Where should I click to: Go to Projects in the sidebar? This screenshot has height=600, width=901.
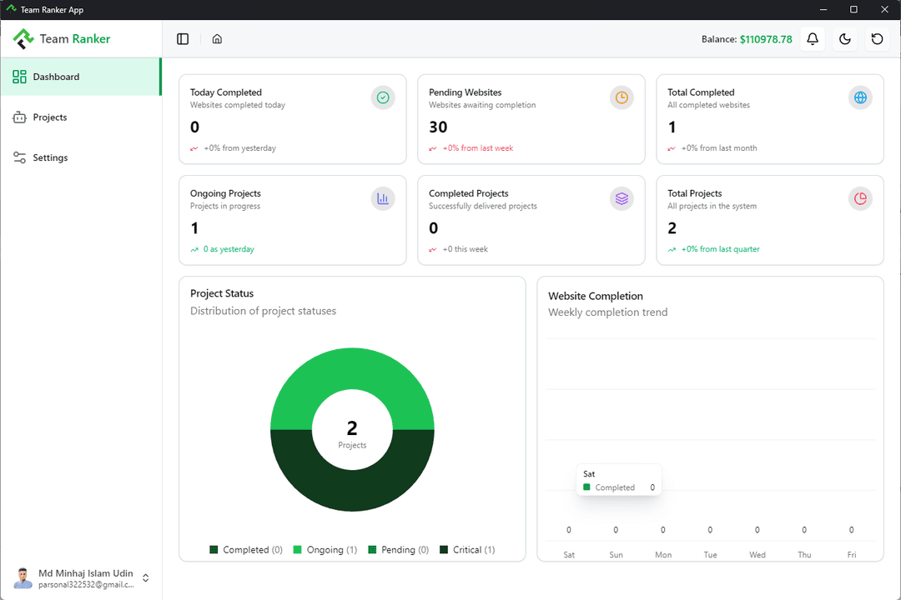coord(50,117)
